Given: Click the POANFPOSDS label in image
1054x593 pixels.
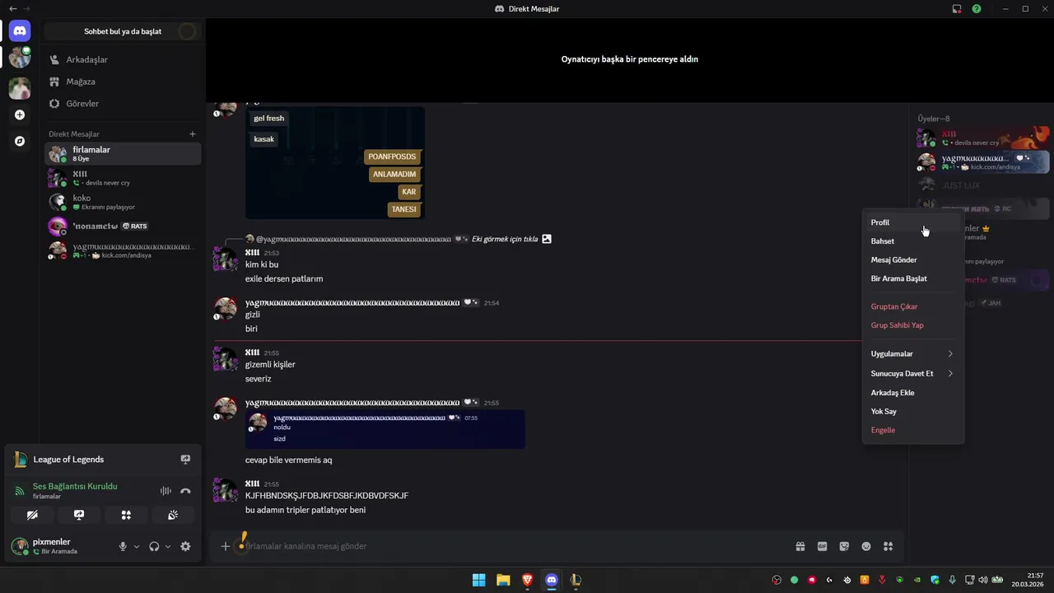Looking at the screenshot, I should coord(392,156).
